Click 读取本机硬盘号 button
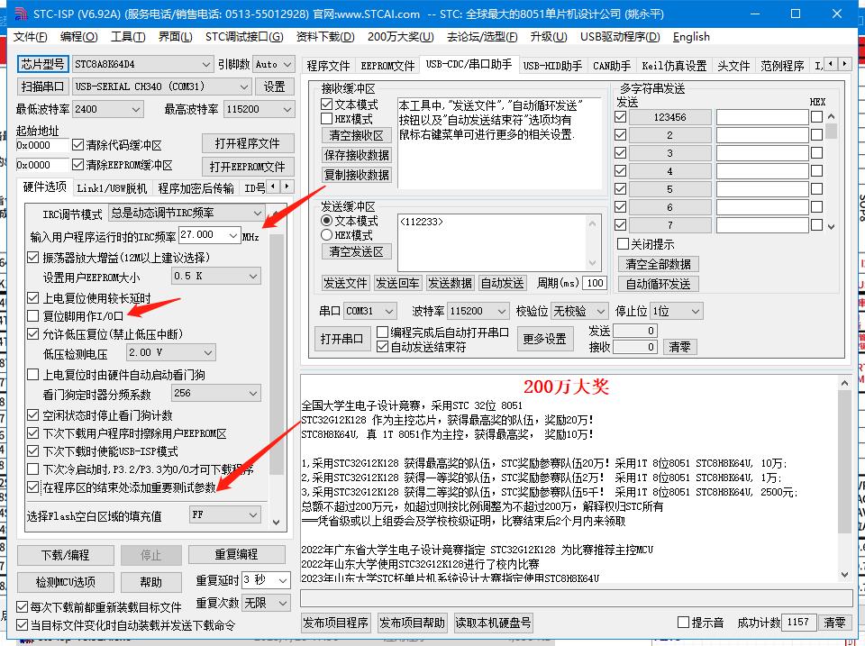This screenshot has height=646, width=865. click(x=493, y=623)
